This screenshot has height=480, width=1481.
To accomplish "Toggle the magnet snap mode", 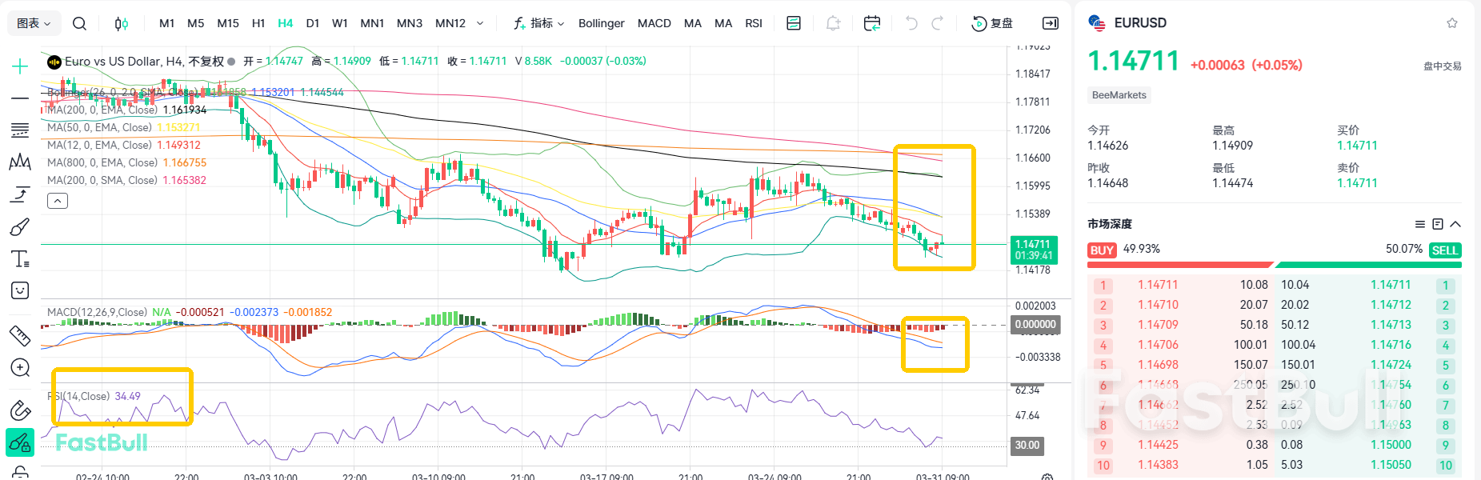I will 20,410.
